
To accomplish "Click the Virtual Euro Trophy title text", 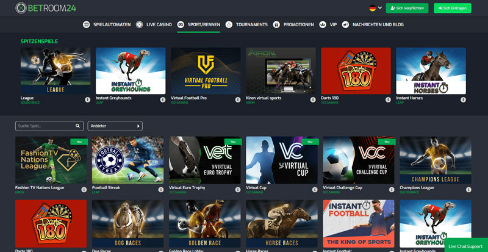I will (x=187, y=188).
